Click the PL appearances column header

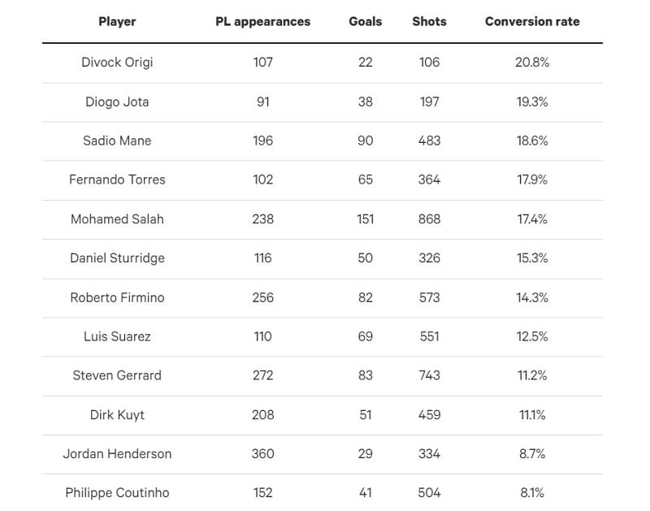point(262,21)
